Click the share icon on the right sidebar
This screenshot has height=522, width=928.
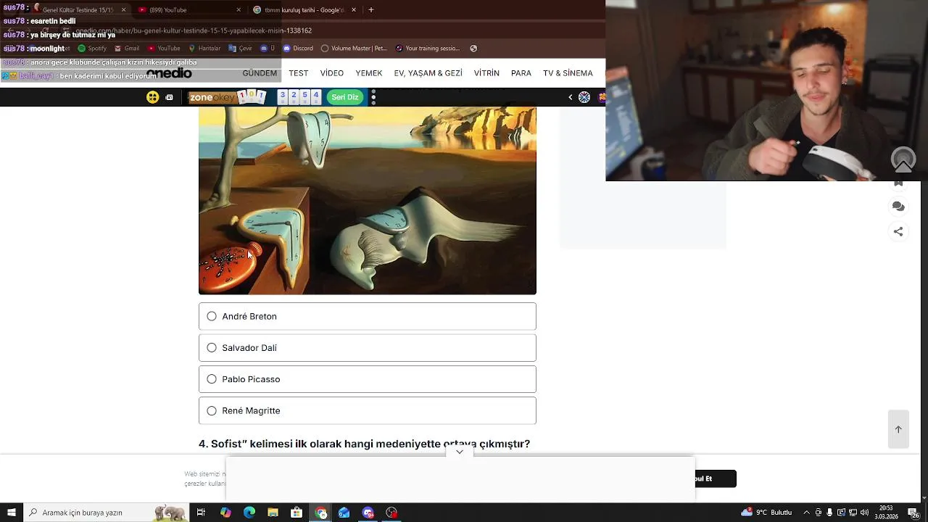point(898,232)
